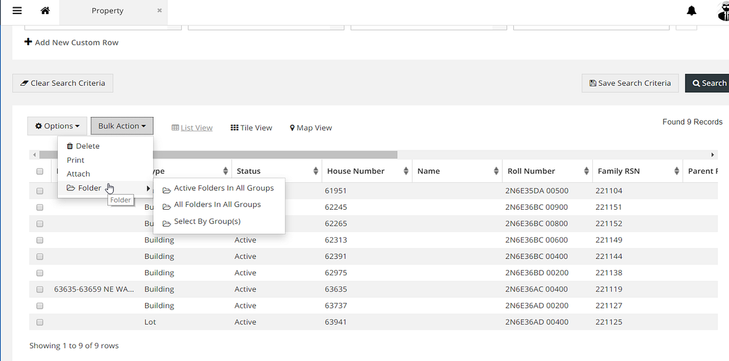Click Found 9 Records text
Screen dimensions: 729x361
[x=693, y=122]
